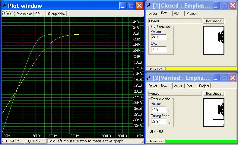
Task: Click Parameters label in Closed window
Action: point(156,69)
